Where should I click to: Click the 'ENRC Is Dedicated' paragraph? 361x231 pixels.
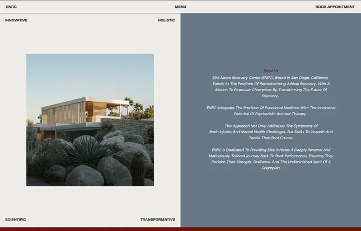tap(270, 158)
